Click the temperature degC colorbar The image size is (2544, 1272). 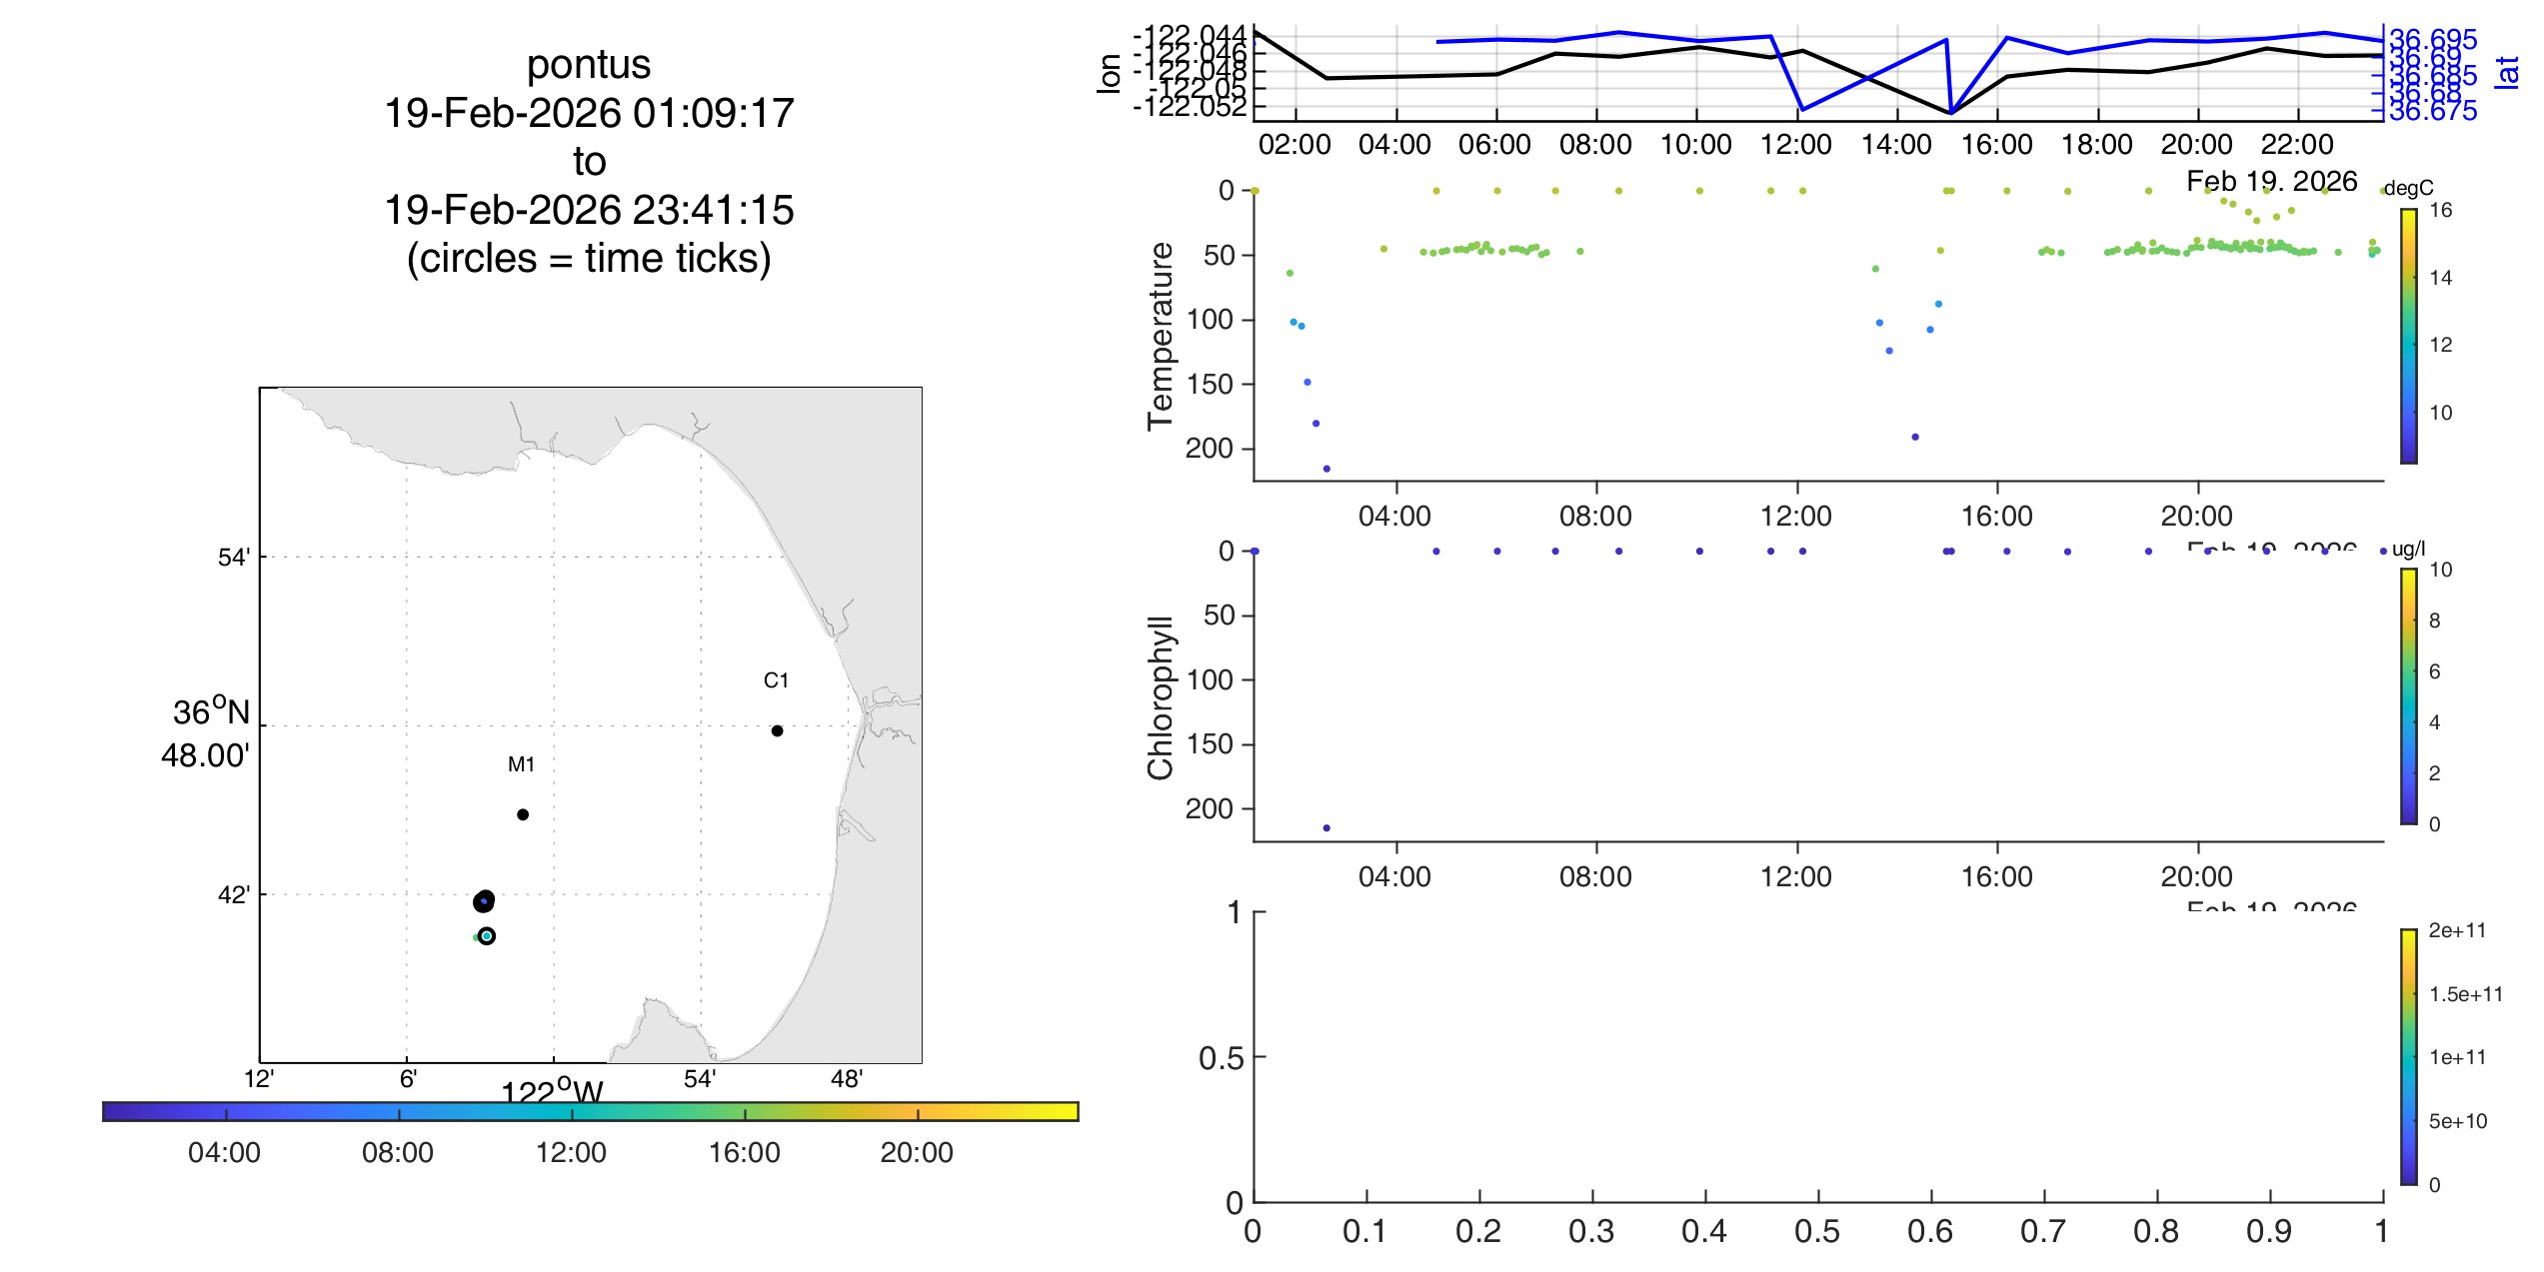[2409, 336]
